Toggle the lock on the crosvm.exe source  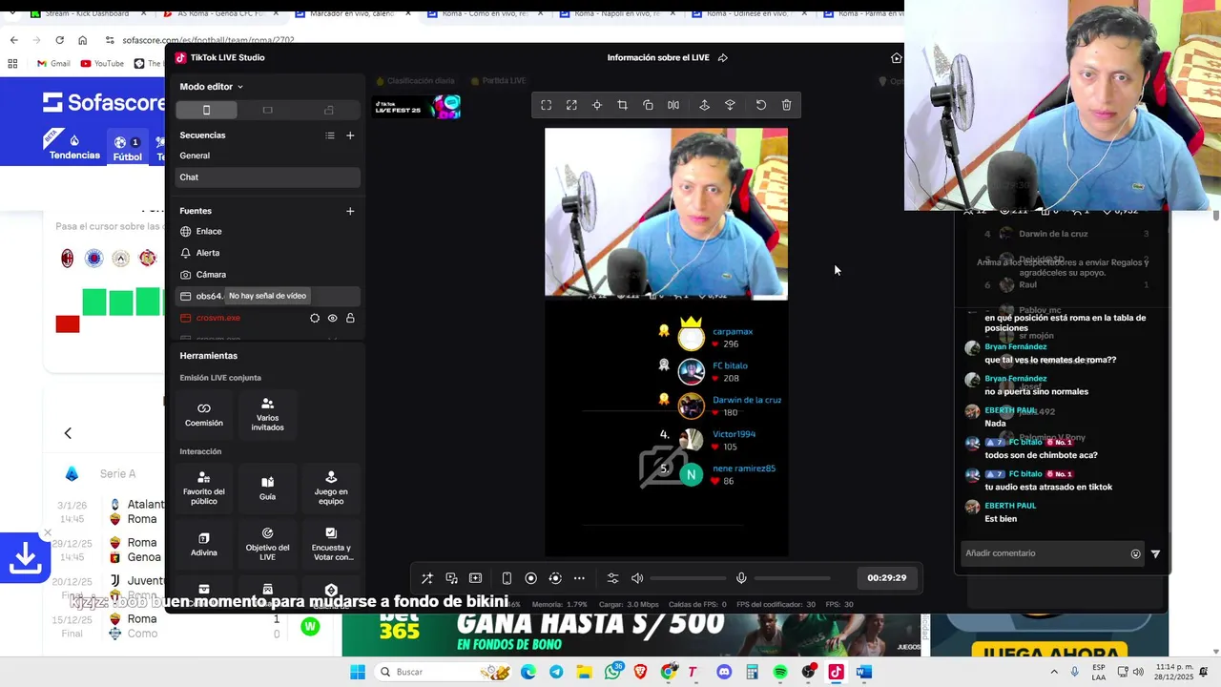click(x=350, y=318)
